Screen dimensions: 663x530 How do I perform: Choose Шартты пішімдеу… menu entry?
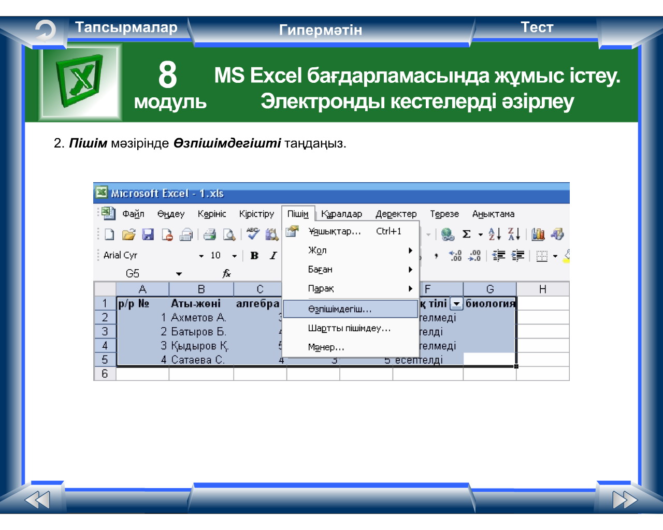pyautogui.click(x=351, y=328)
